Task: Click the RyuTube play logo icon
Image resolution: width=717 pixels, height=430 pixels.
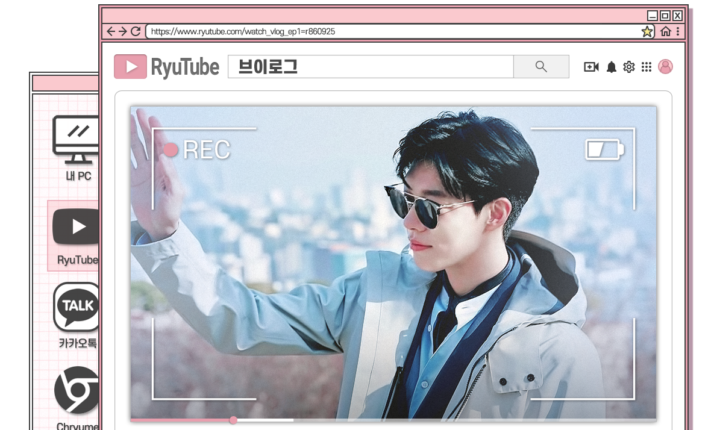Action: [130, 67]
